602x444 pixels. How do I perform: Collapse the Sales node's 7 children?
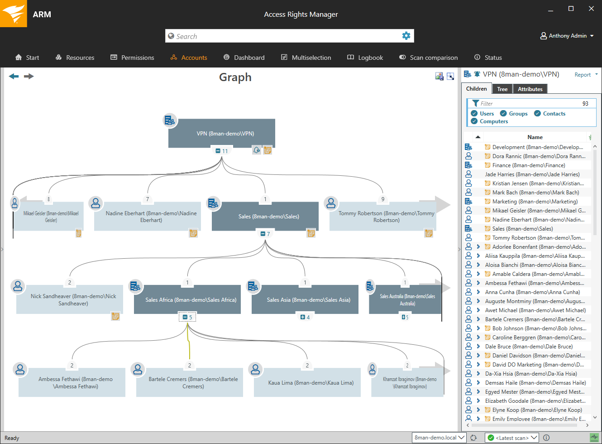click(263, 234)
